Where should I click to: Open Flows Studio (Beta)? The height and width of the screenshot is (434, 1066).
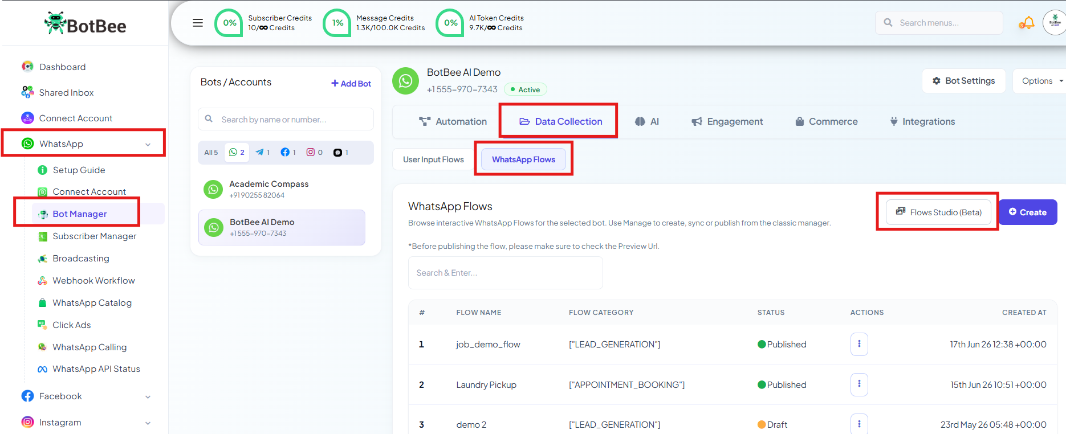point(938,212)
